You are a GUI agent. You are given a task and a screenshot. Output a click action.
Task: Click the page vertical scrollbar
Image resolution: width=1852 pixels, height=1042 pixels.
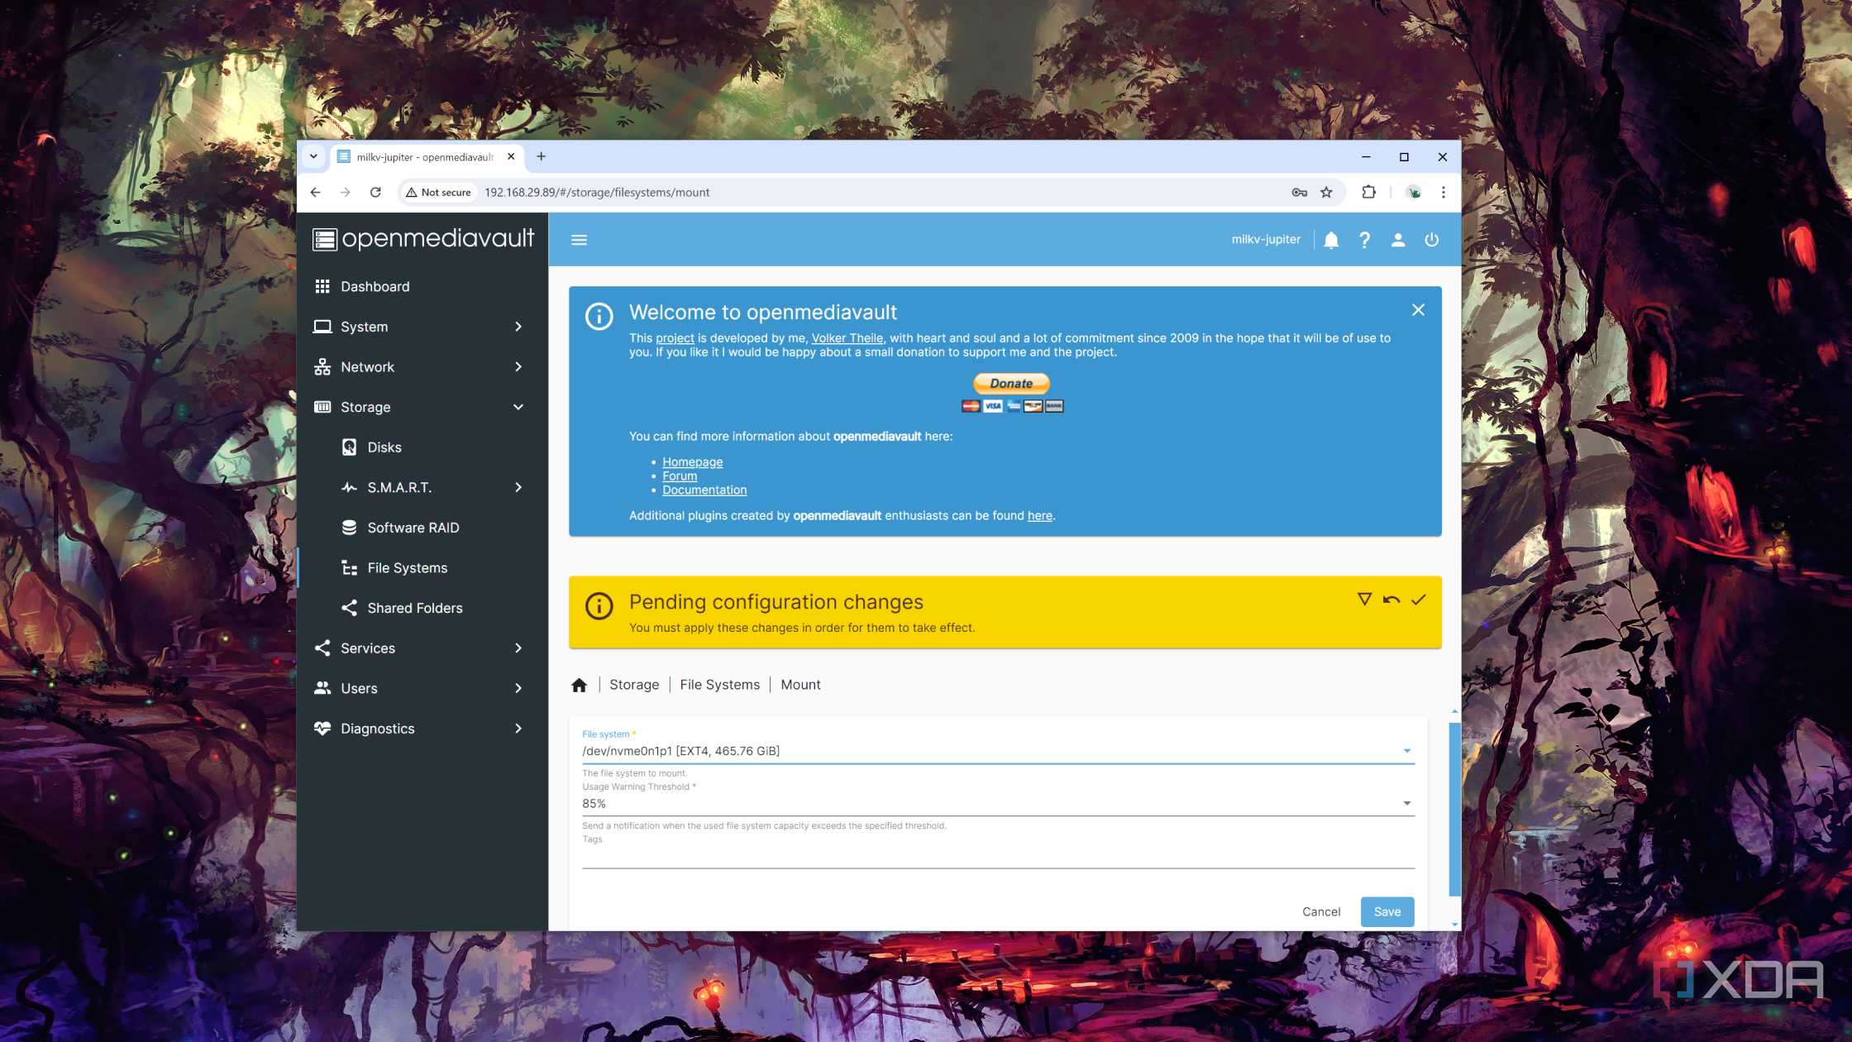[1454, 809]
